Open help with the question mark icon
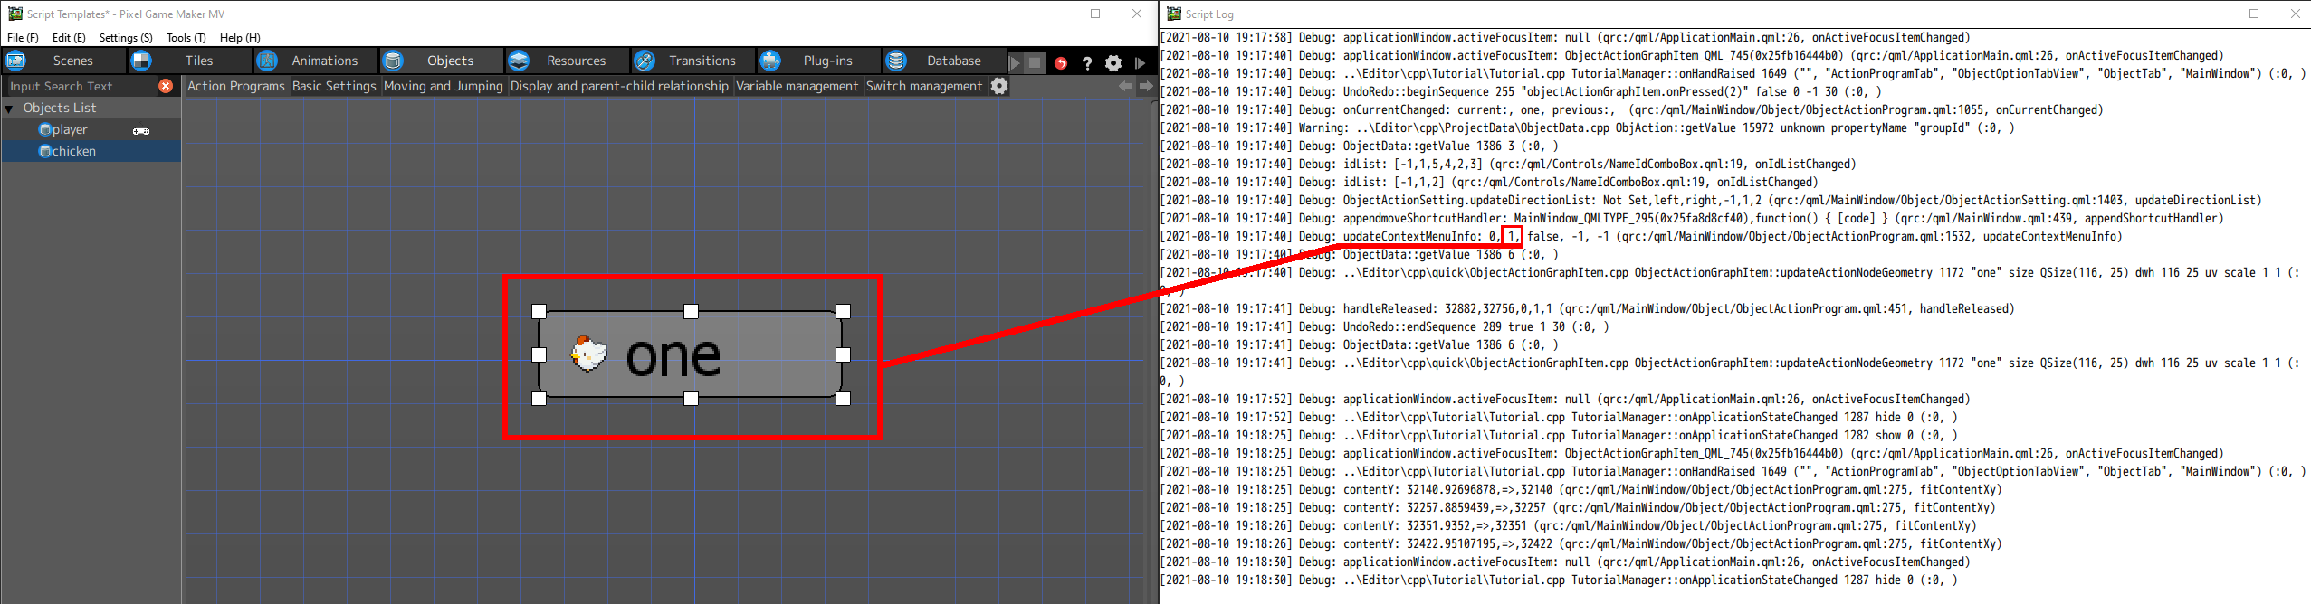 tap(1087, 62)
